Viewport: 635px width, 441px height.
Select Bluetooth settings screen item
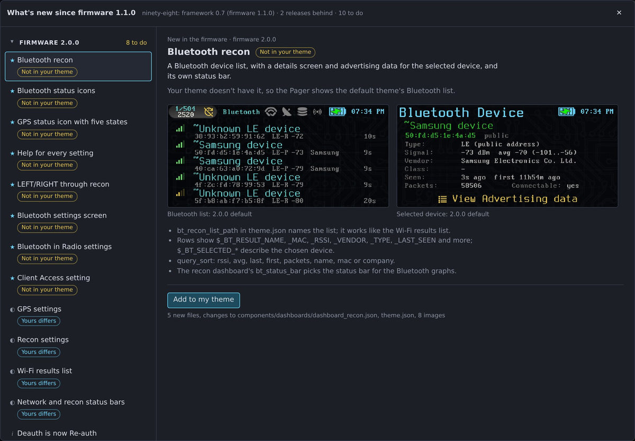pyautogui.click(x=78, y=222)
